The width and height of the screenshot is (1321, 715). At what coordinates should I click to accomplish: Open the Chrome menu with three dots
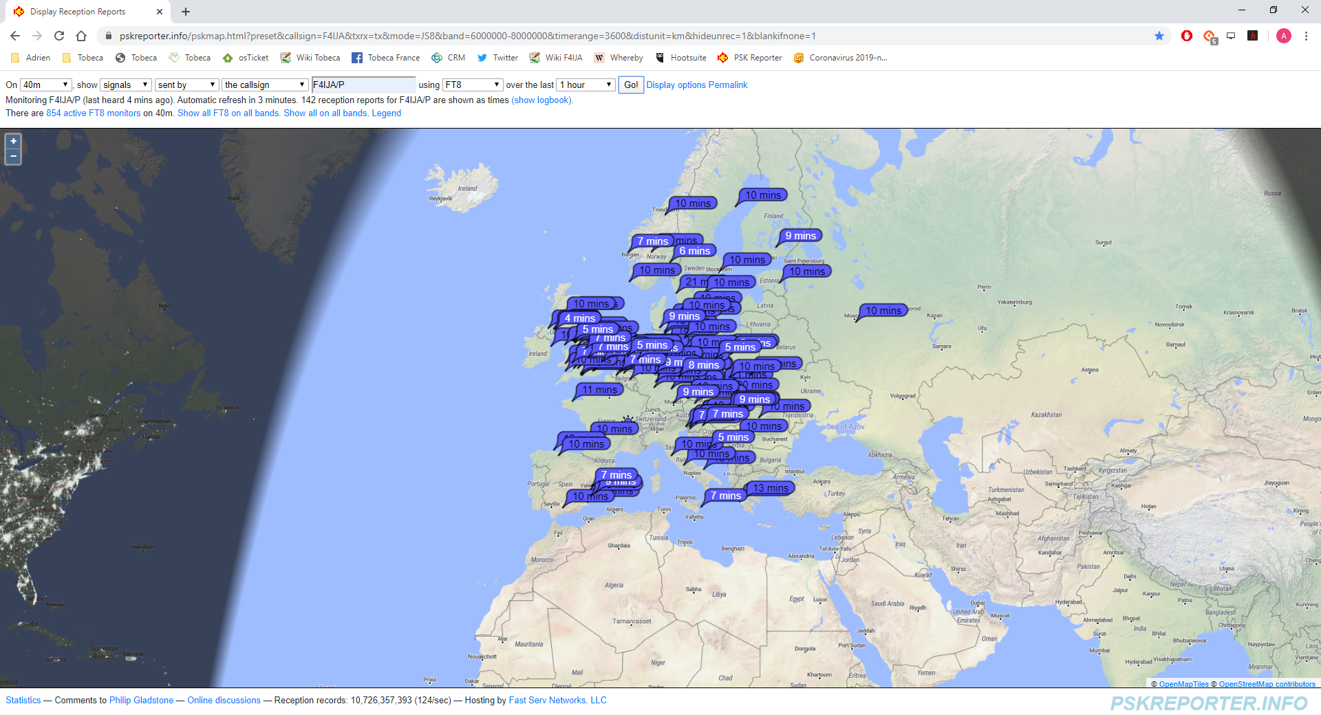[1306, 36]
